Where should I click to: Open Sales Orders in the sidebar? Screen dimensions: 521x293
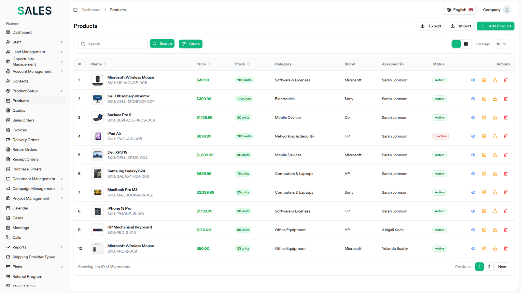point(23,120)
